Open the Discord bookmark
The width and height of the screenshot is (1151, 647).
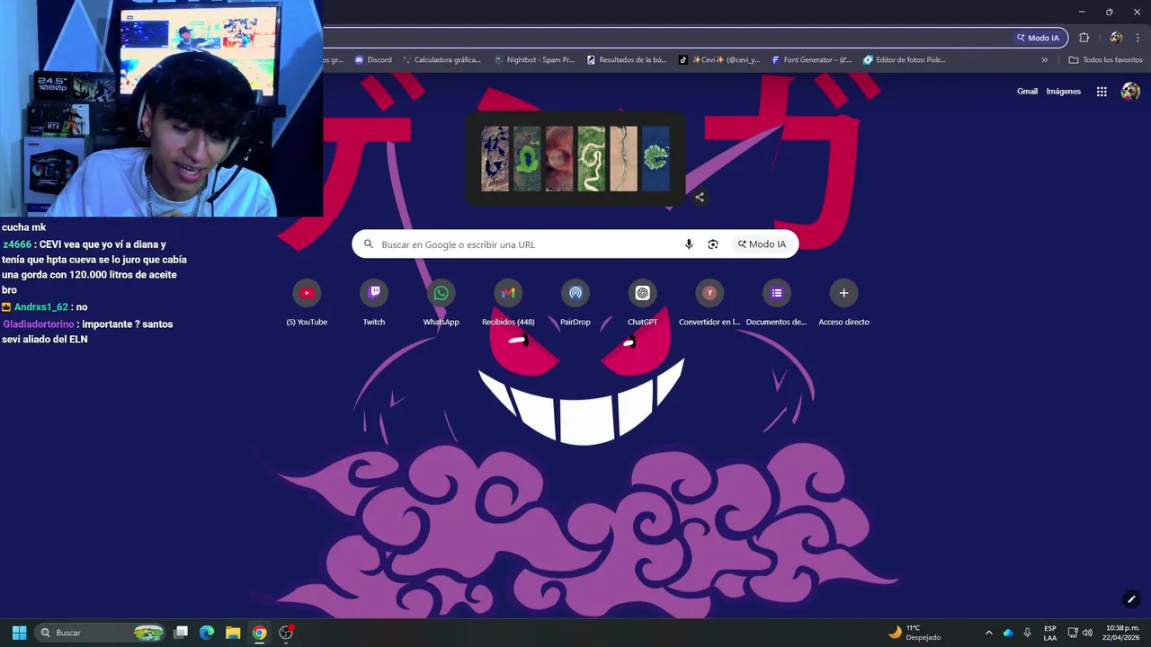[373, 60]
